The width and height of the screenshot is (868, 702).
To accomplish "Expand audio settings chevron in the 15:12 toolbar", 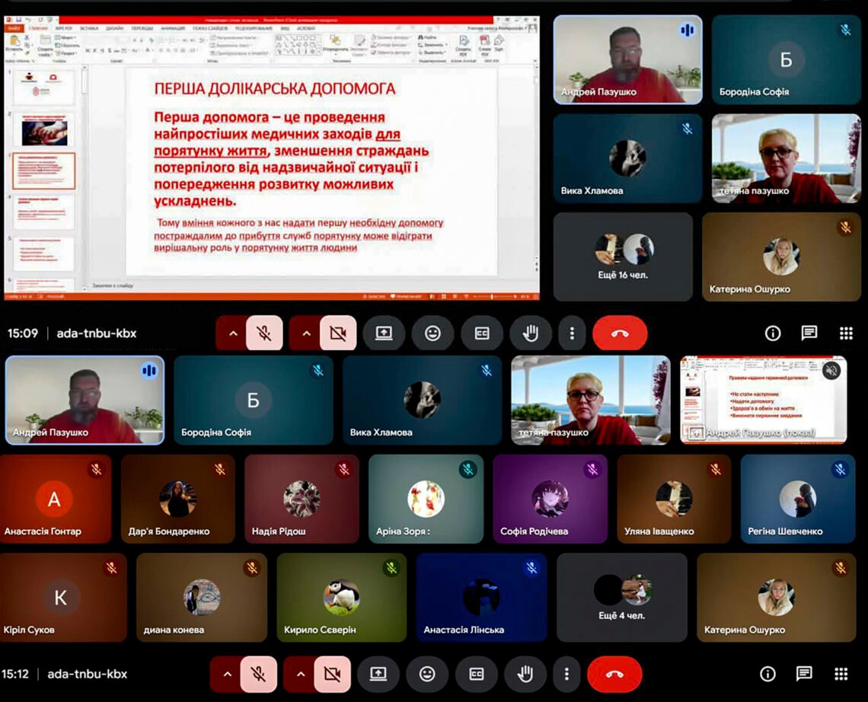I will (x=226, y=674).
